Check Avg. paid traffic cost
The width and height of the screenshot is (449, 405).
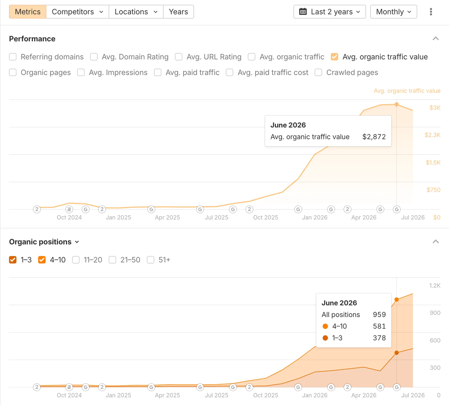(x=230, y=72)
